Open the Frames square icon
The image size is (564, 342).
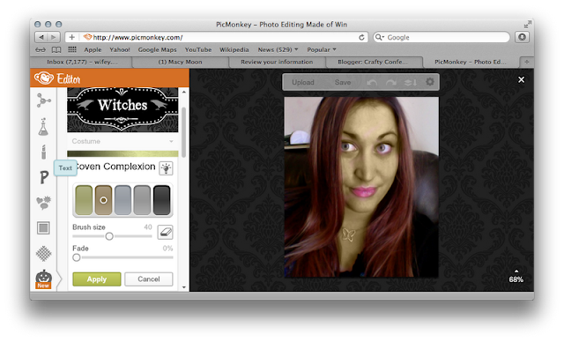43,227
